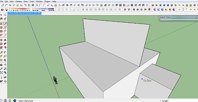Open the Edit menu
Screen dimensions: 198x102
pos(6,1)
